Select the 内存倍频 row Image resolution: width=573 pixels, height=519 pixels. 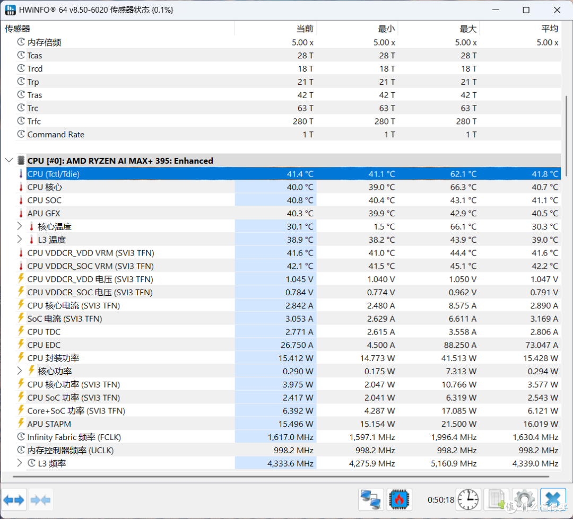pyautogui.click(x=288, y=42)
